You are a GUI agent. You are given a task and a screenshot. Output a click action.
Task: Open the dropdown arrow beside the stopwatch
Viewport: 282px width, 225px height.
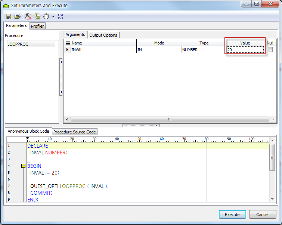[x=53, y=16]
